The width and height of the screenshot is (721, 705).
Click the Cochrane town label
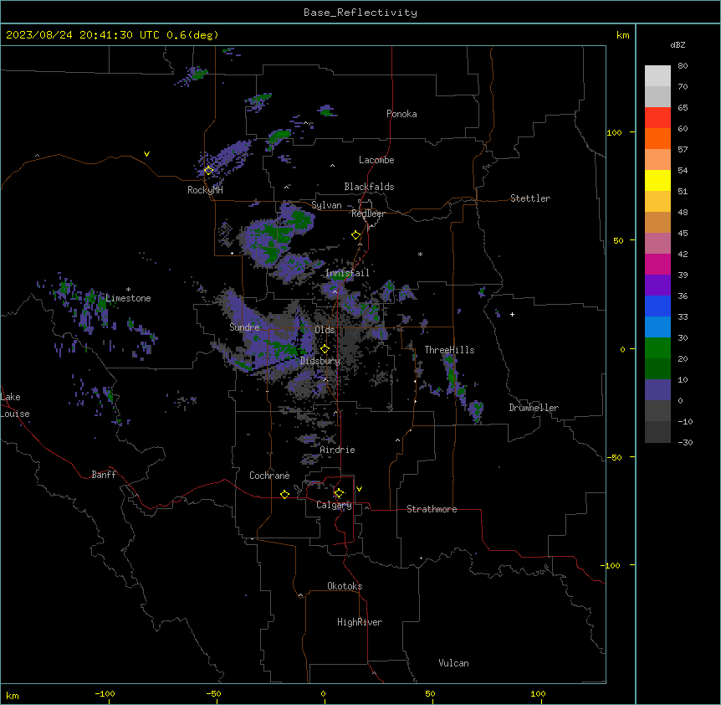(269, 476)
